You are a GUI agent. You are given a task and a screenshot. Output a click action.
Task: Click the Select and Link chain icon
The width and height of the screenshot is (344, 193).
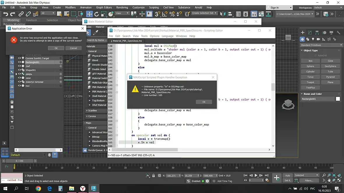(21, 14)
